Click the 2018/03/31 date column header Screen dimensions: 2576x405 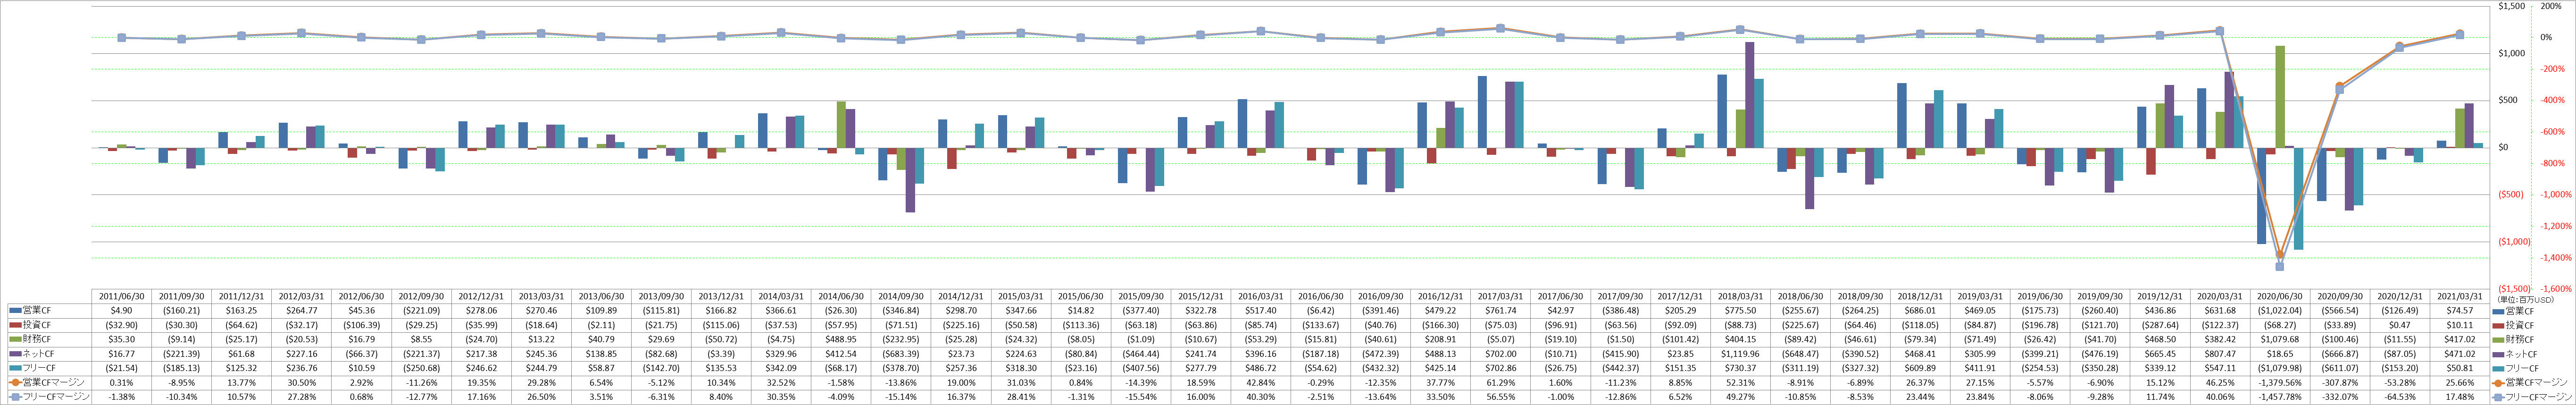tap(1740, 297)
